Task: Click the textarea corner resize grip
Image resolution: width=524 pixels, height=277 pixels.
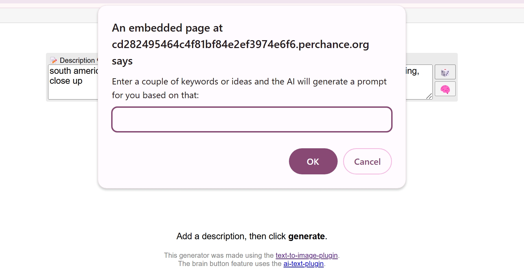Action: [x=429, y=96]
